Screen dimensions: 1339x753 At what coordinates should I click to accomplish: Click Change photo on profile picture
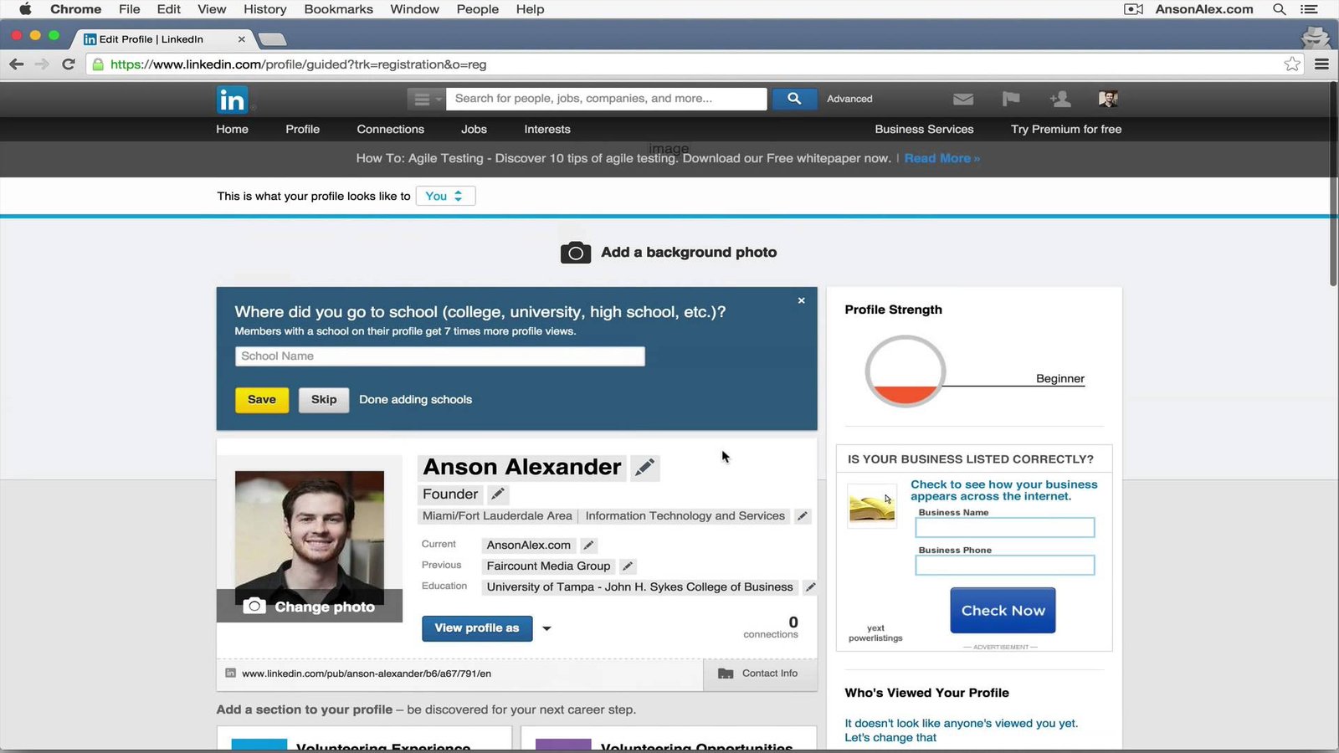(310, 607)
